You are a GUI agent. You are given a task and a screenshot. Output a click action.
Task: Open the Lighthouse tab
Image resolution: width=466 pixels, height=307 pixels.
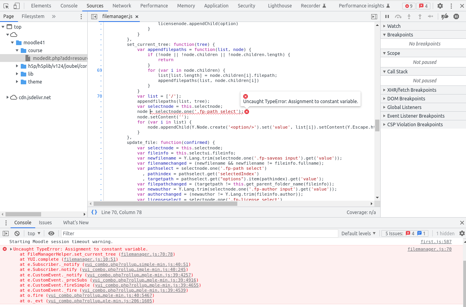(280, 5)
